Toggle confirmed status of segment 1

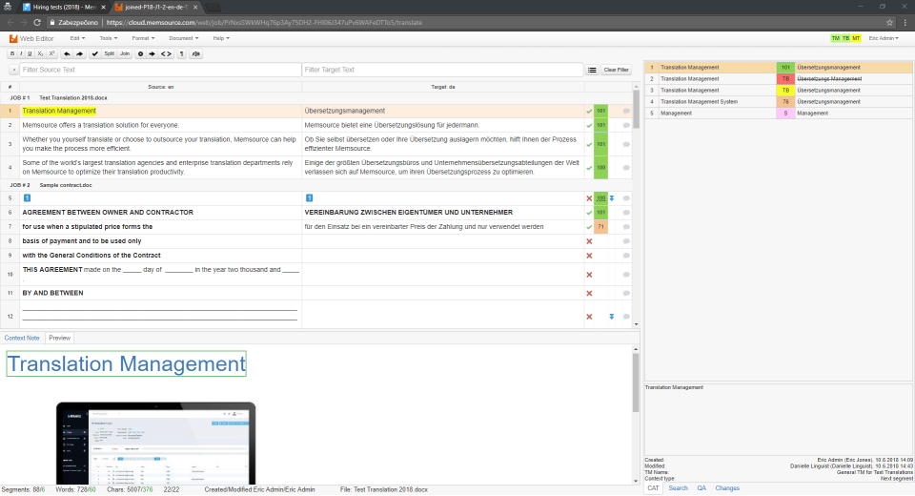tap(589, 111)
